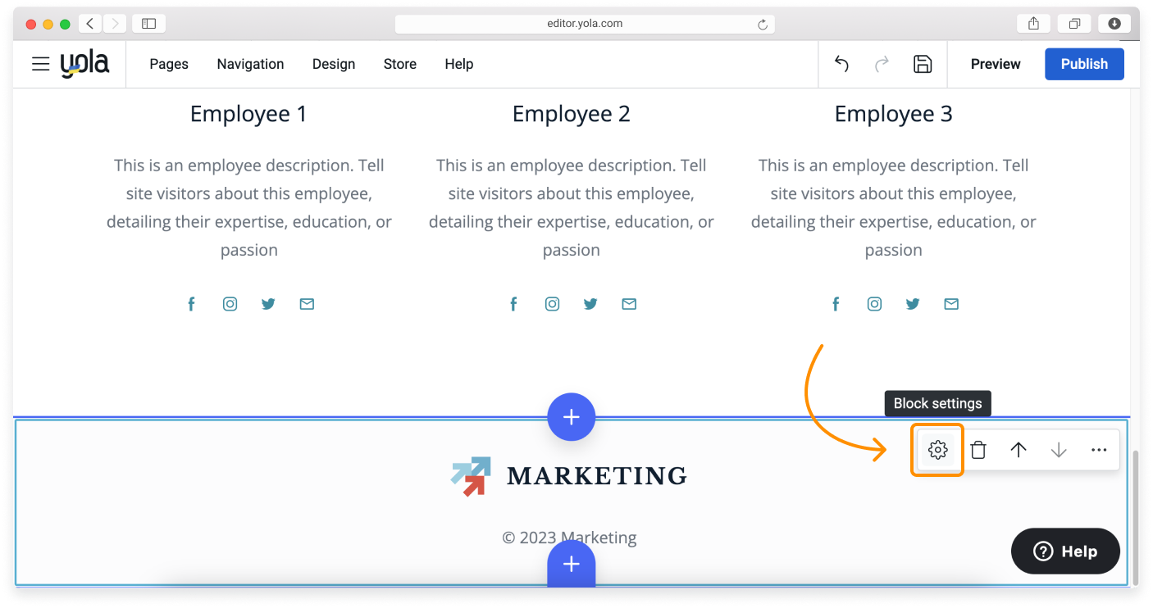Delete the footer block with trash icon
Screen dimensions: 1153x608
coord(978,450)
